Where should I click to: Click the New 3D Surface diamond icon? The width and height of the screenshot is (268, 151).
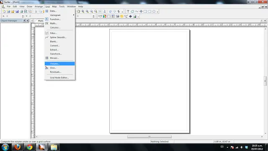[x=130, y=16]
